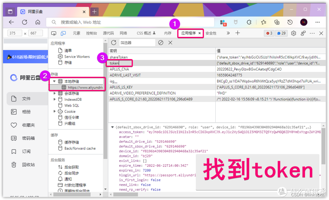Expand the 会话存储 tree node
Image resolution: width=329 pixels, height=200 pixels.
(54, 93)
